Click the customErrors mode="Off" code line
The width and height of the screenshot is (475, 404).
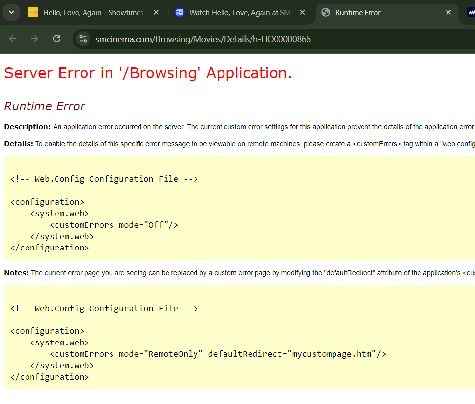pos(114,225)
